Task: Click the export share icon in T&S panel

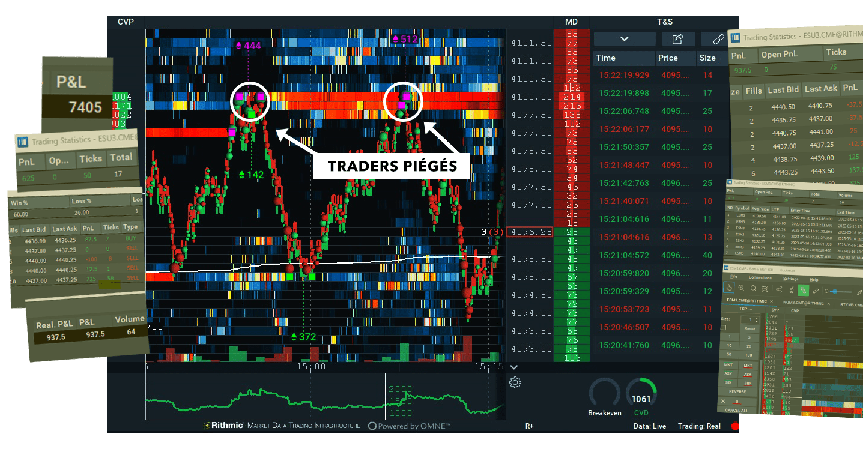Action: coord(678,39)
